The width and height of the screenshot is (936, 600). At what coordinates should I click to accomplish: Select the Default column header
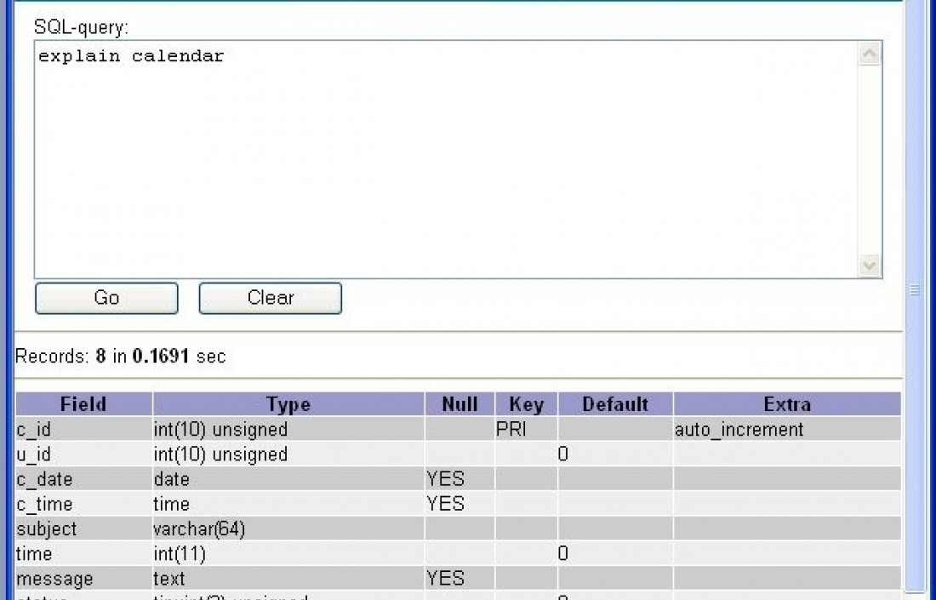pos(615,404)
